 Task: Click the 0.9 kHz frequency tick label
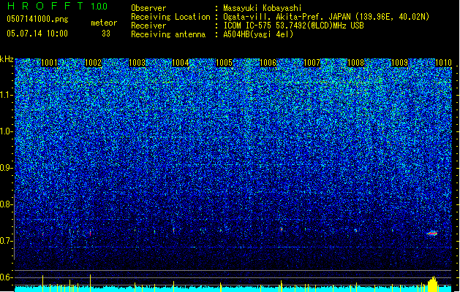tap(7, 168)
